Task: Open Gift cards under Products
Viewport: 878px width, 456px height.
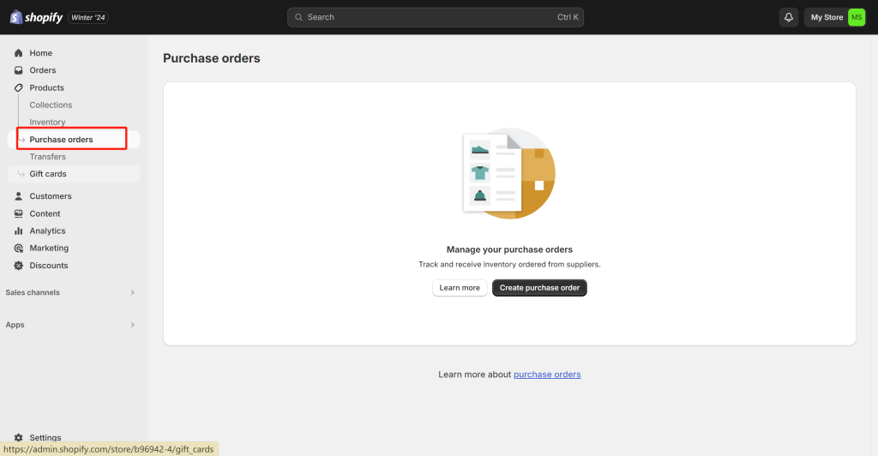Action: (48, 174)
